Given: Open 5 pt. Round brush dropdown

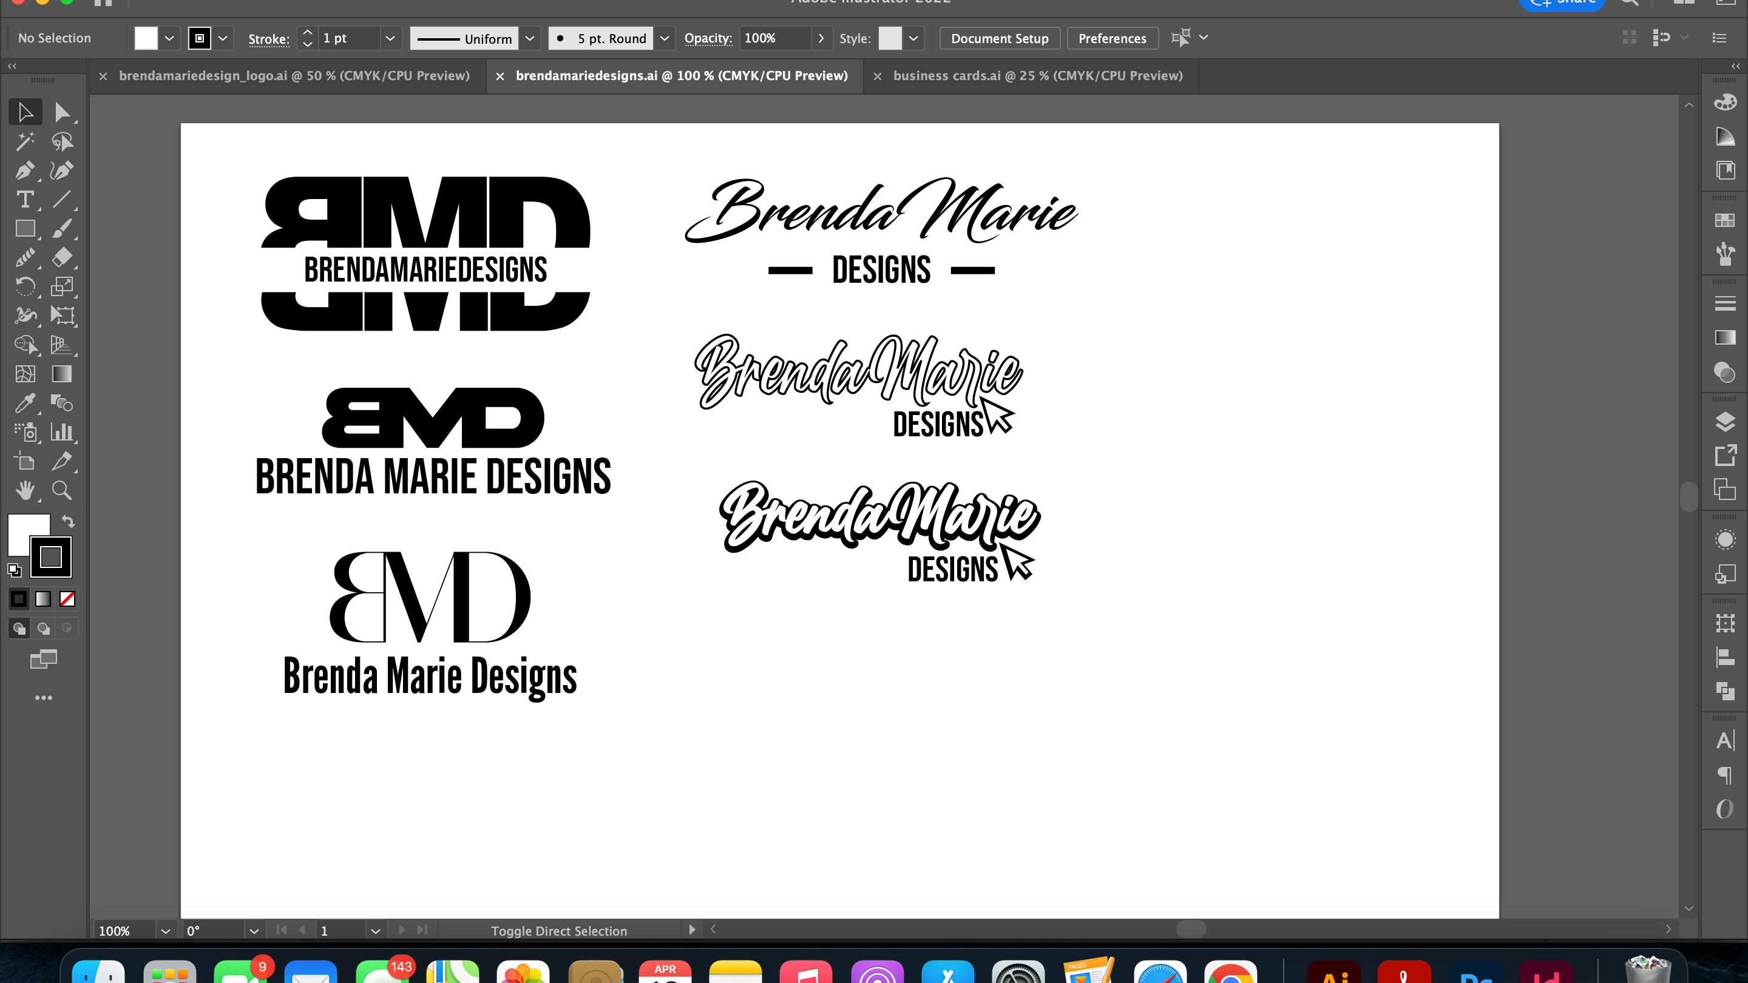Looking at the screenshot, I should point(665,38).
